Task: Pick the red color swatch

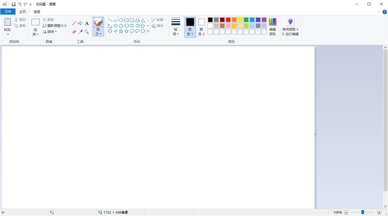Action: pyautogui.click(x=228, y=20)
